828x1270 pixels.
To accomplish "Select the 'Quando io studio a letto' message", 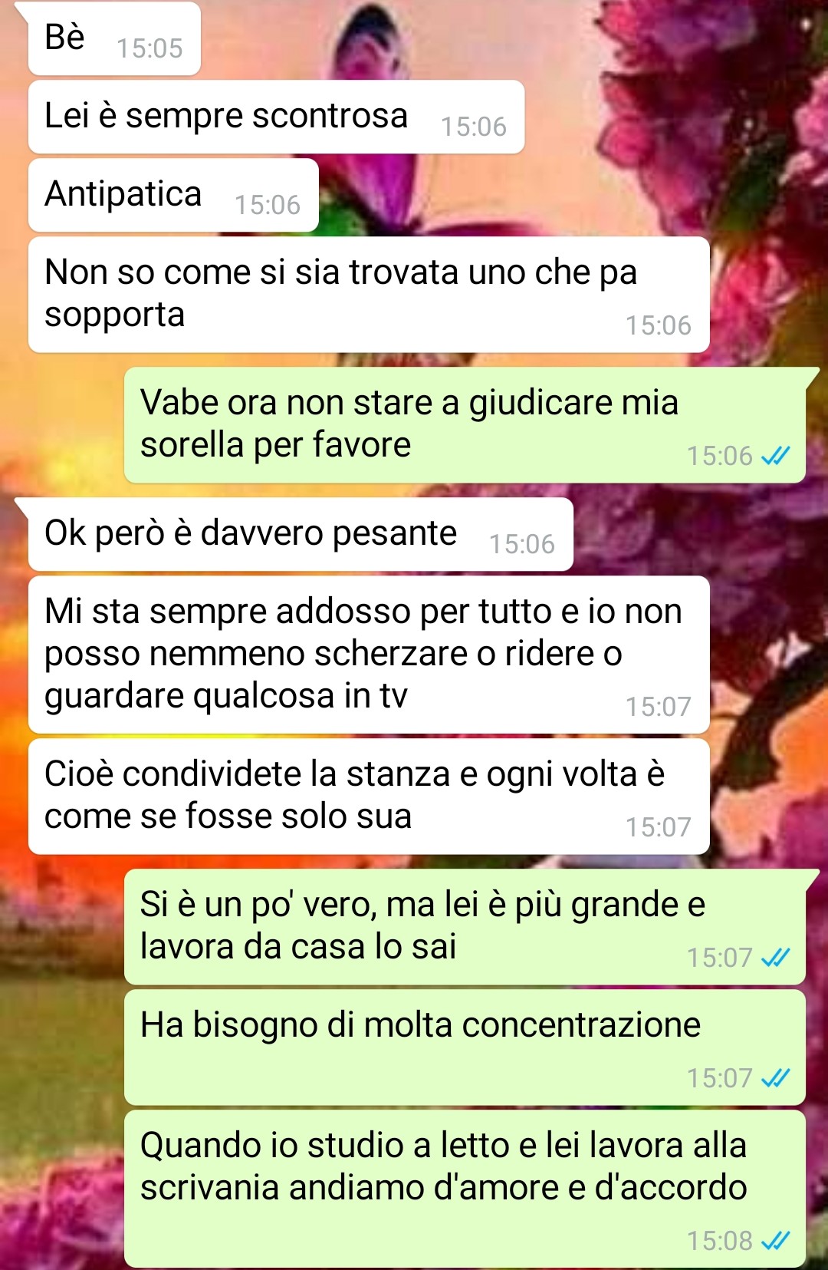I will (465, 1189).
